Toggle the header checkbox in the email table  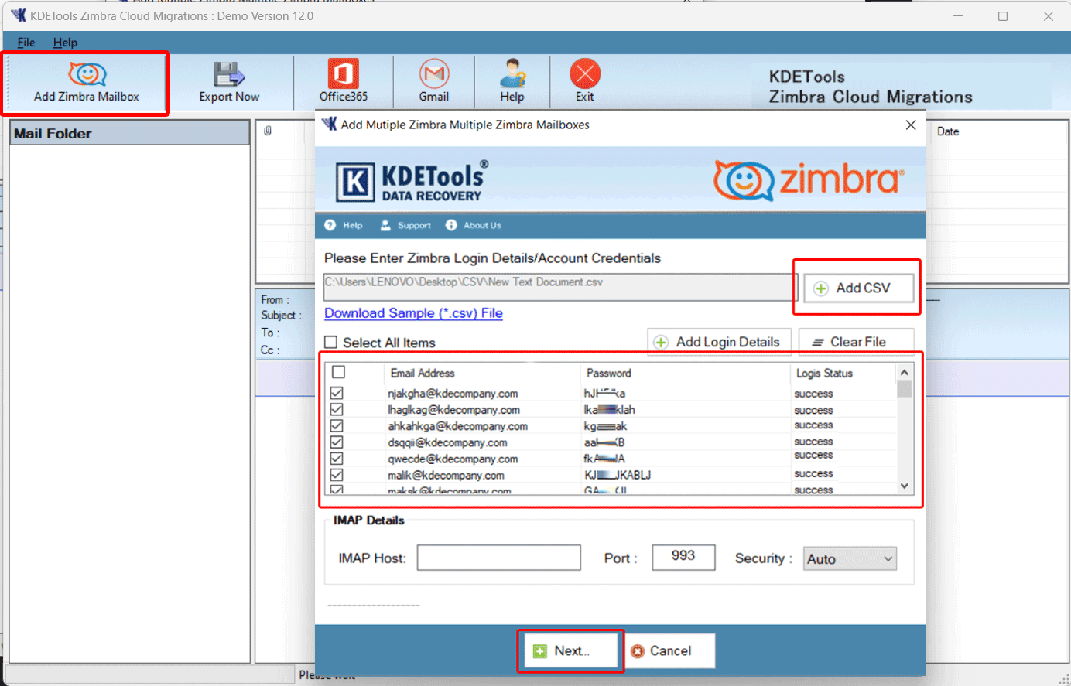pos(338,372)
